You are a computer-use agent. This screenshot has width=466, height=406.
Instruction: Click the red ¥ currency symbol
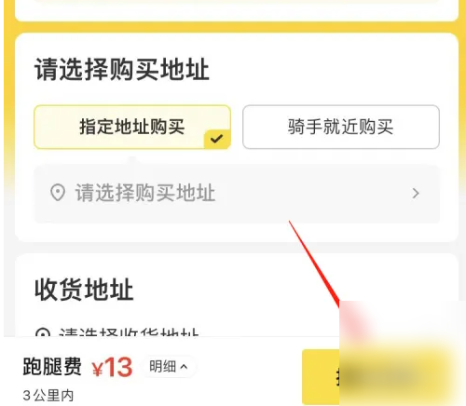point(98,369)
